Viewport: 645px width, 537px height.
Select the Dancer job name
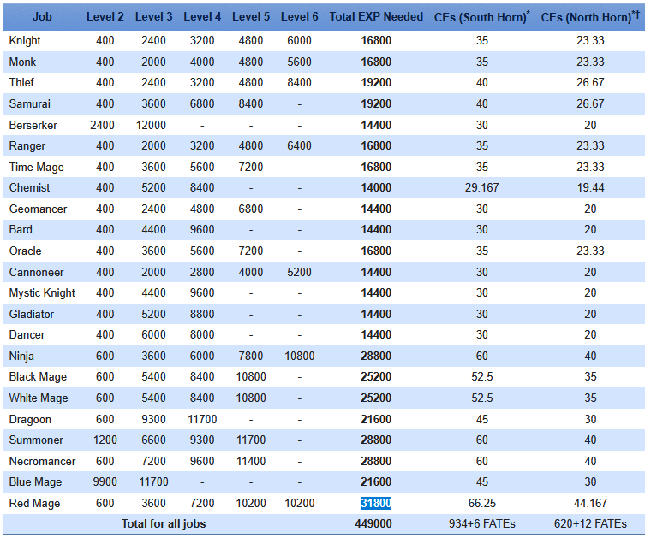(x=27, y=334)
